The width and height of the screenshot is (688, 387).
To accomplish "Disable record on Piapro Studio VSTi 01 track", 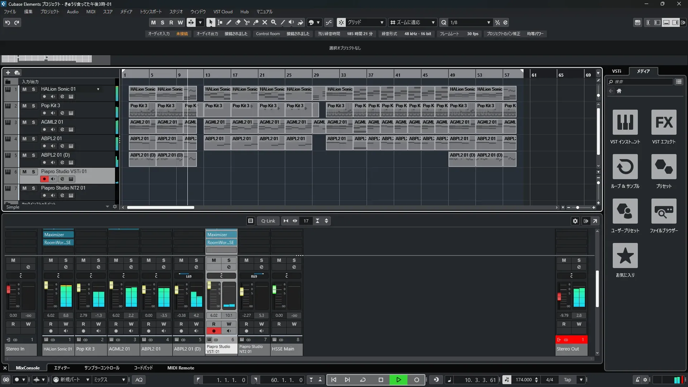I will [44, 179].
